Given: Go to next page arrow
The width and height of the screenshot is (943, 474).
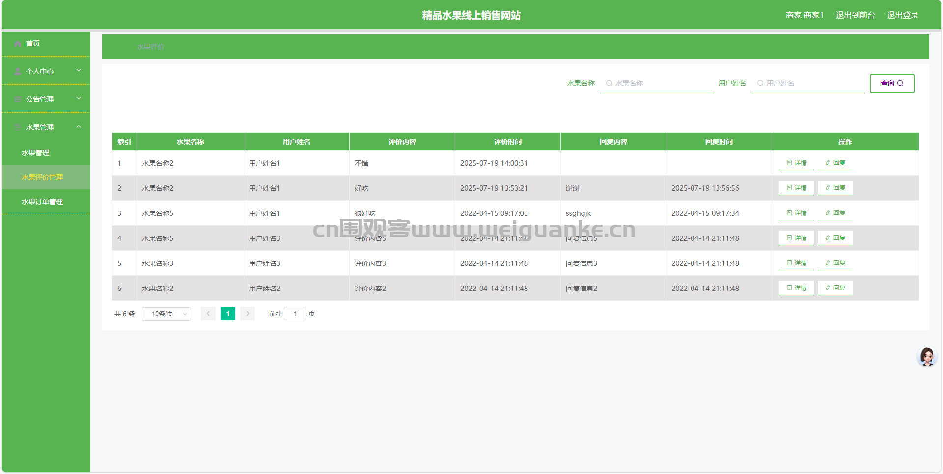Looking at the screenshot, I should pyautogui.click(x=248, y=314).
